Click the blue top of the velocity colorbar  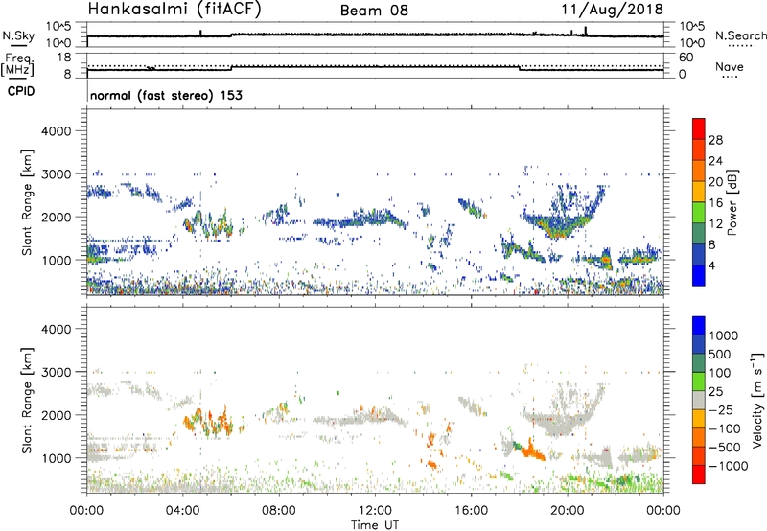coord(699,326)
